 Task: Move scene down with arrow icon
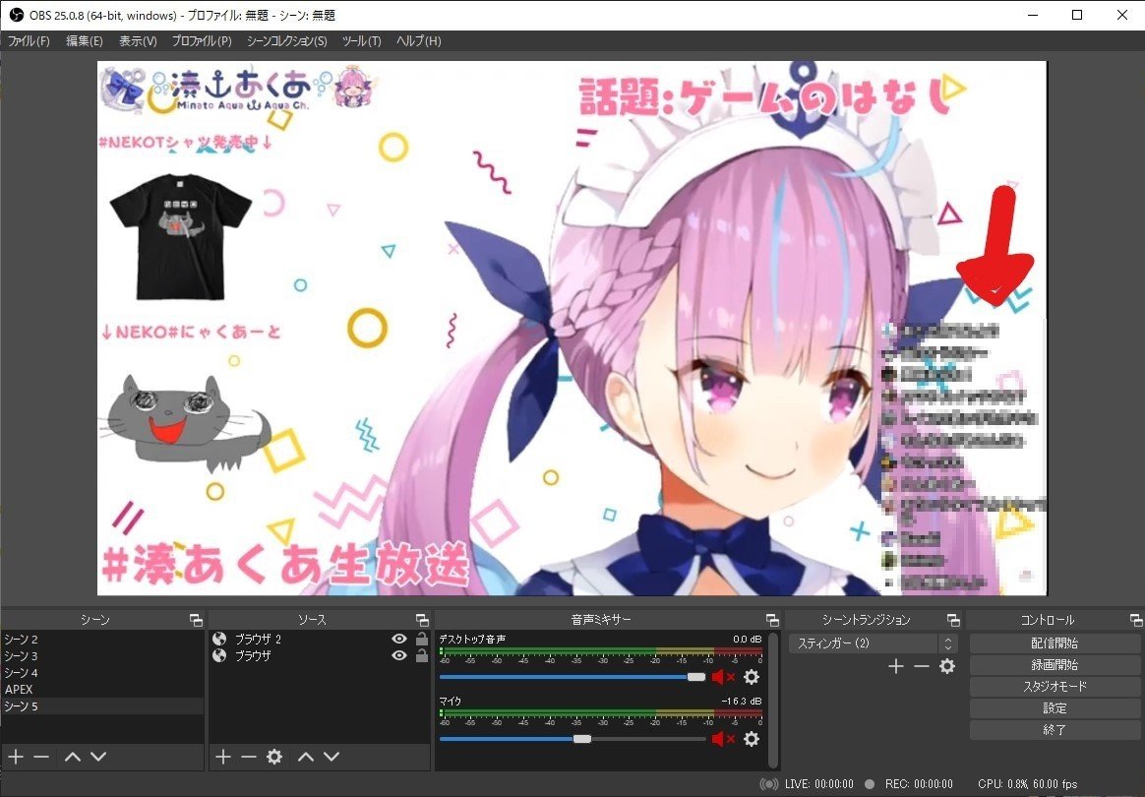coord(98,757)
